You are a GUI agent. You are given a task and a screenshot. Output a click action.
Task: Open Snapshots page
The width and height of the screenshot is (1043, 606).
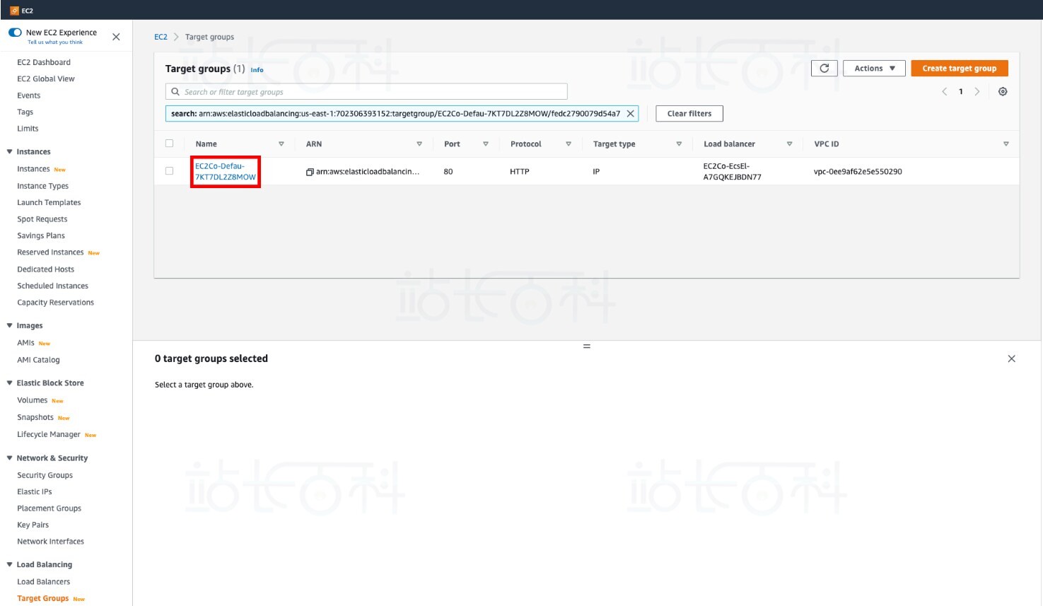coord(35,418)
